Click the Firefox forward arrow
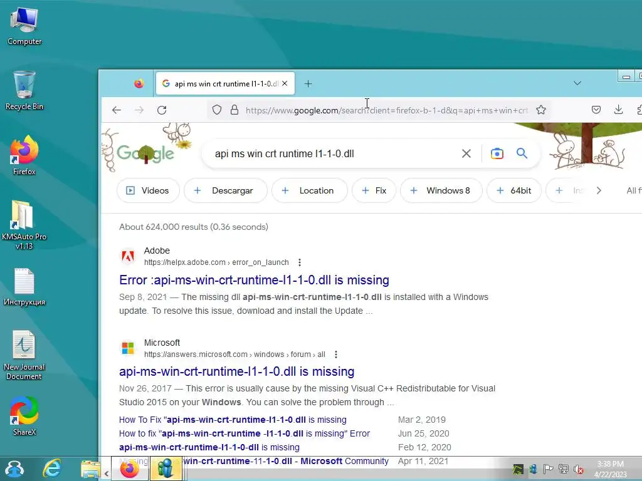The image size is (642, 481). coord(139,110)
